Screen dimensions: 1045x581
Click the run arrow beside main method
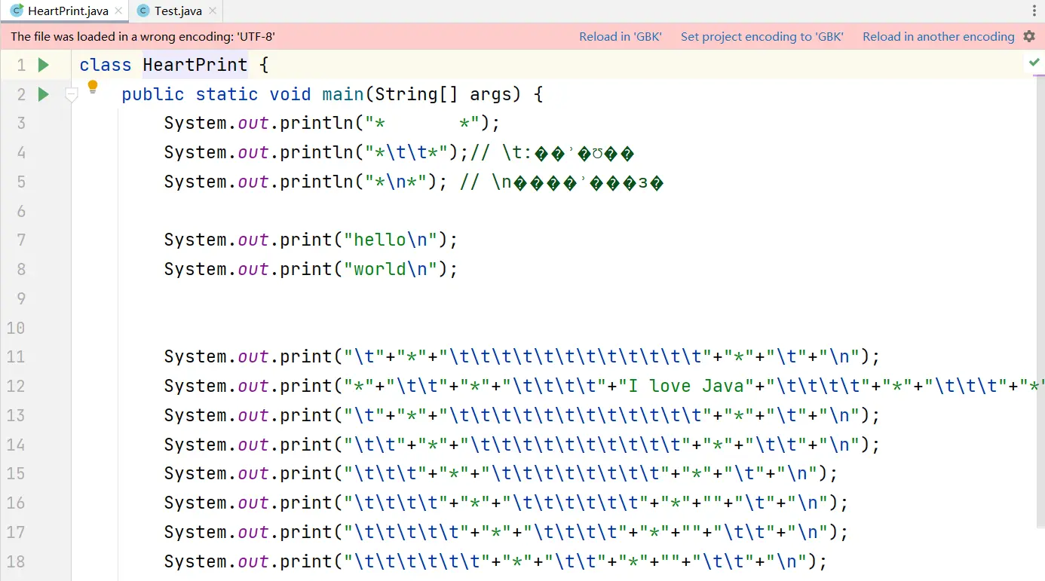43,94
